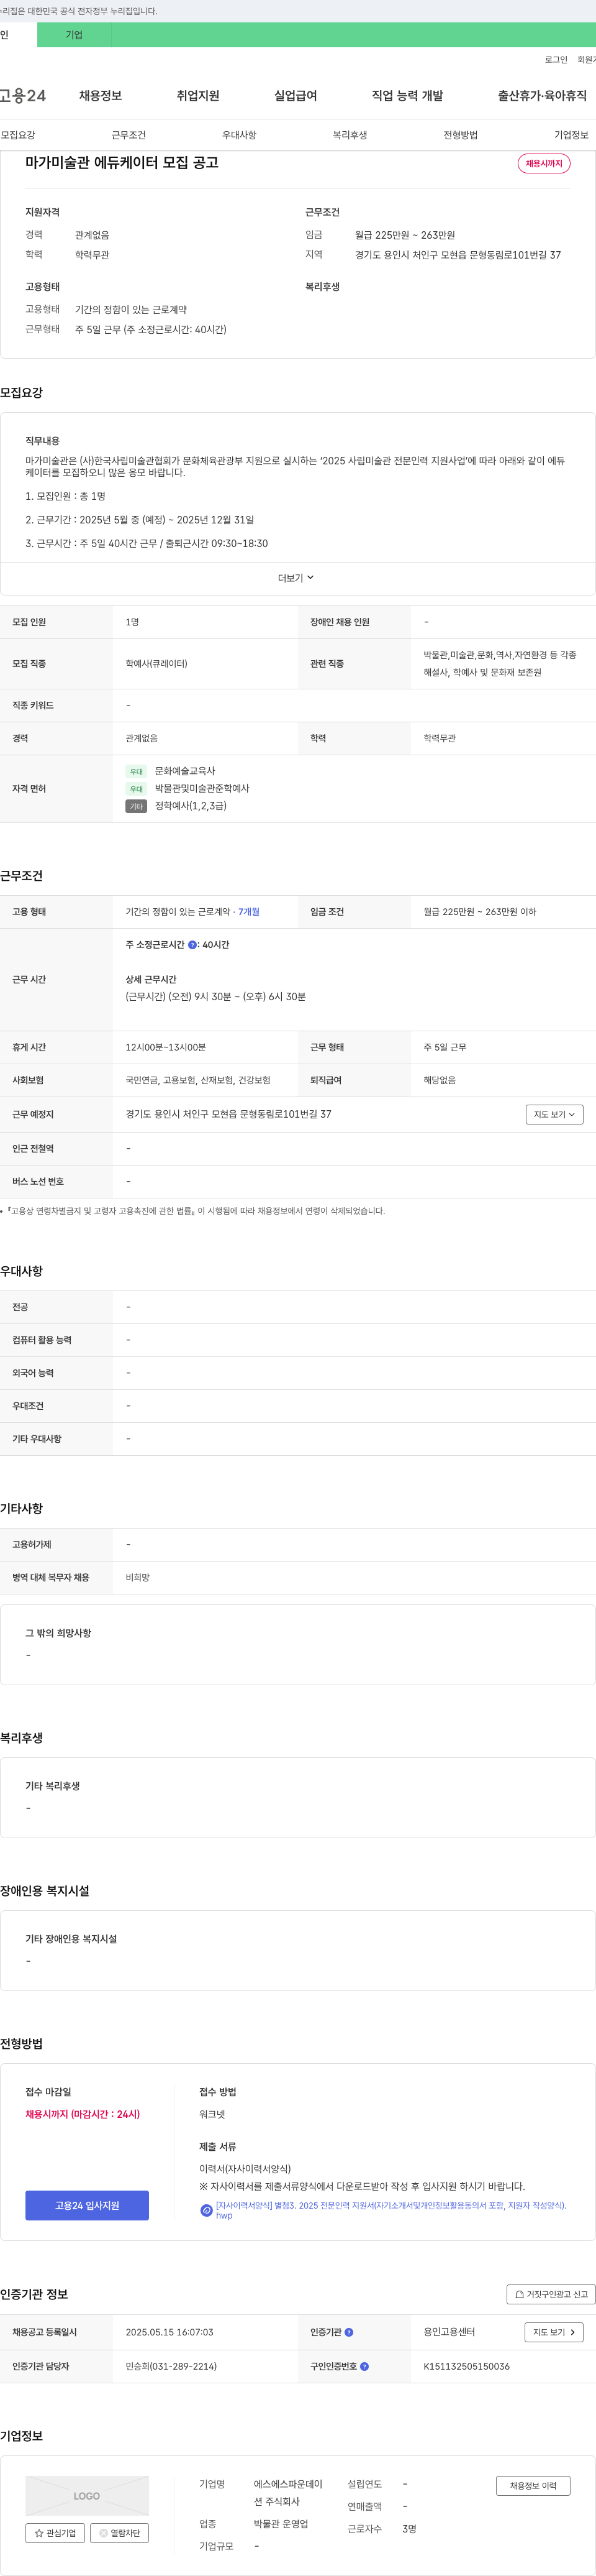Click siren icon in 거짓구인광고 신고
Image resolution: width=596 pixels, height=2576 pixels.
pos(519,2294)
